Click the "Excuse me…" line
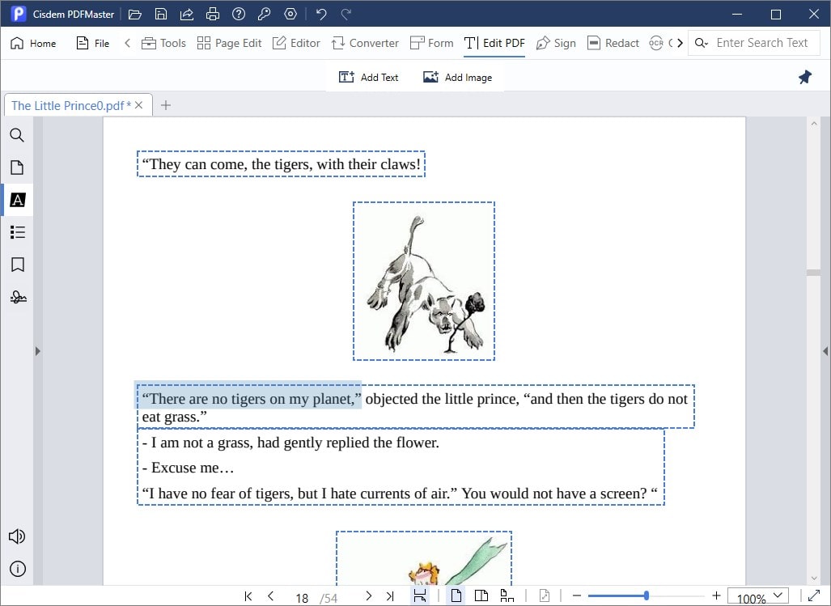831x606 pixels. tap(189, 468)
